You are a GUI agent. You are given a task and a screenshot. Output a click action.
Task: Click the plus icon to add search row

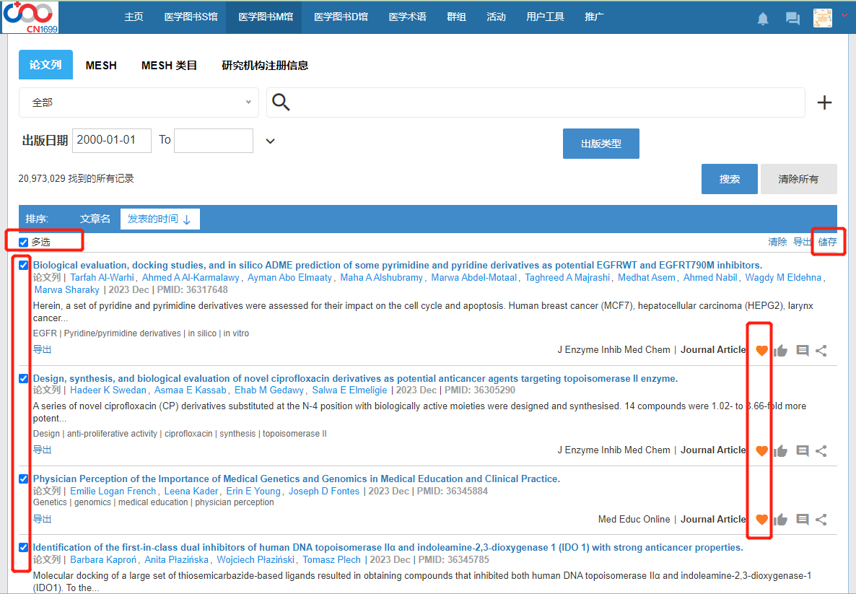click(x=824, y=103)
